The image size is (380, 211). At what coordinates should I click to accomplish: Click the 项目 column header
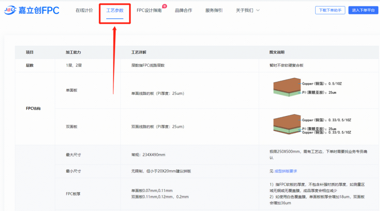(30, 52)
